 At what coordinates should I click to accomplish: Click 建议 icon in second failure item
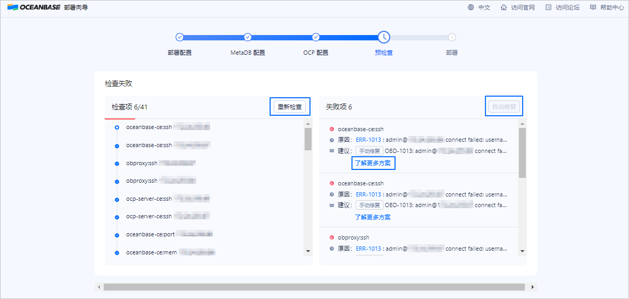pos(332,205)
